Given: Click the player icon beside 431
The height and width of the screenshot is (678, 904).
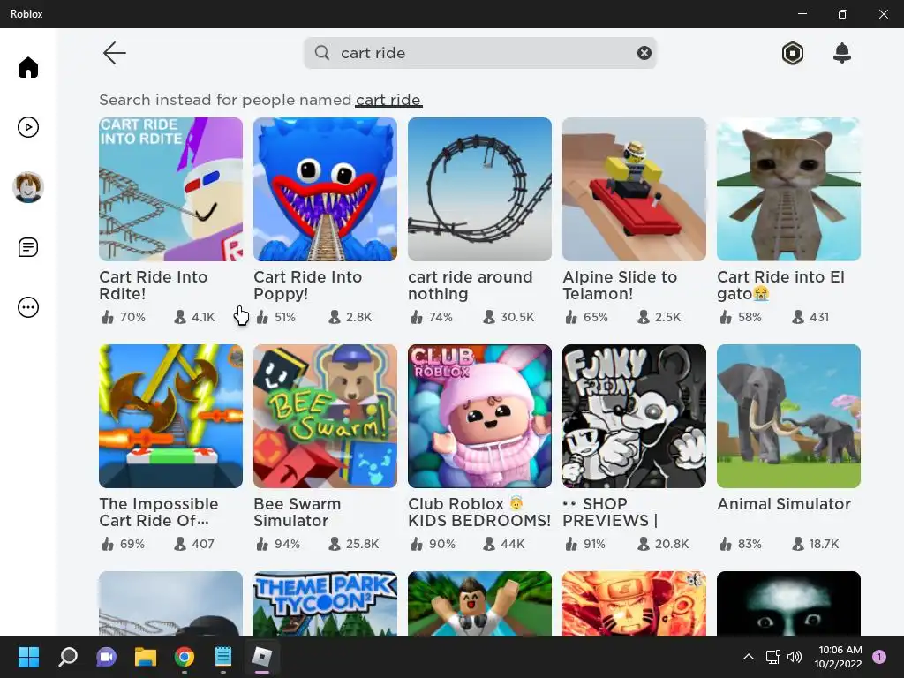Looking at the screenshot, I should tap(798, 317).
